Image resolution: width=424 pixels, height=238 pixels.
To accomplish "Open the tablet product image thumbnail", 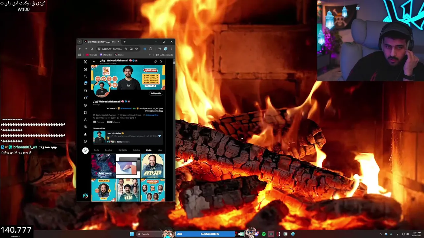I will [128, 166].
